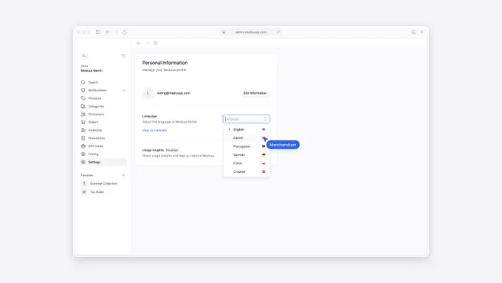Add a favorite with plus icon
502x283 pixels.
click(x=123, y=175)
